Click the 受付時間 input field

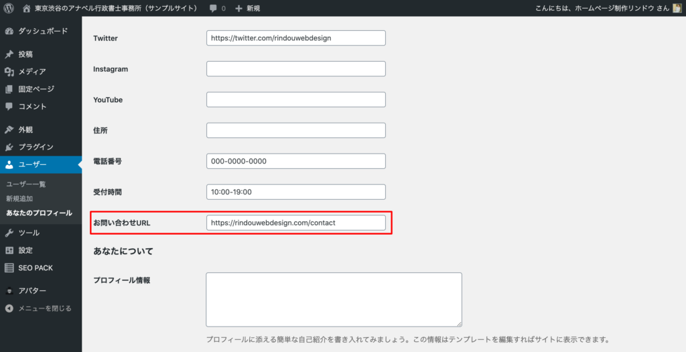296,192
